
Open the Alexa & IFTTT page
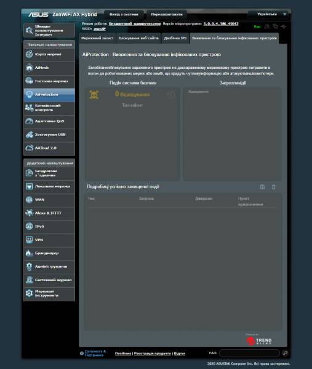point(49,213)
